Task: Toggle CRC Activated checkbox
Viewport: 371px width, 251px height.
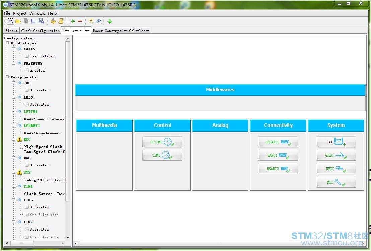Action: 27,90
